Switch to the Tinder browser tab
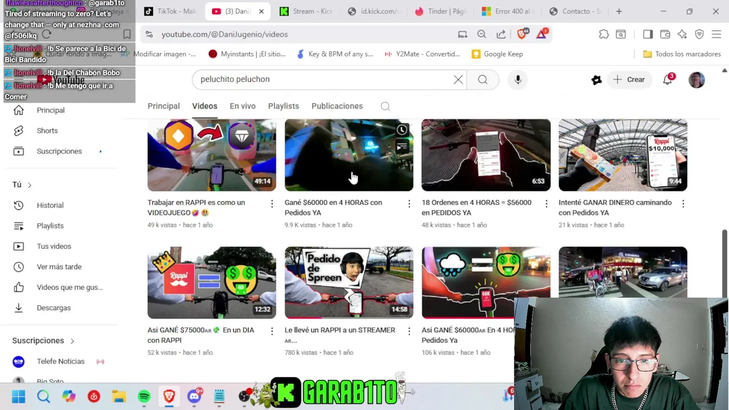 coord(440,11)
